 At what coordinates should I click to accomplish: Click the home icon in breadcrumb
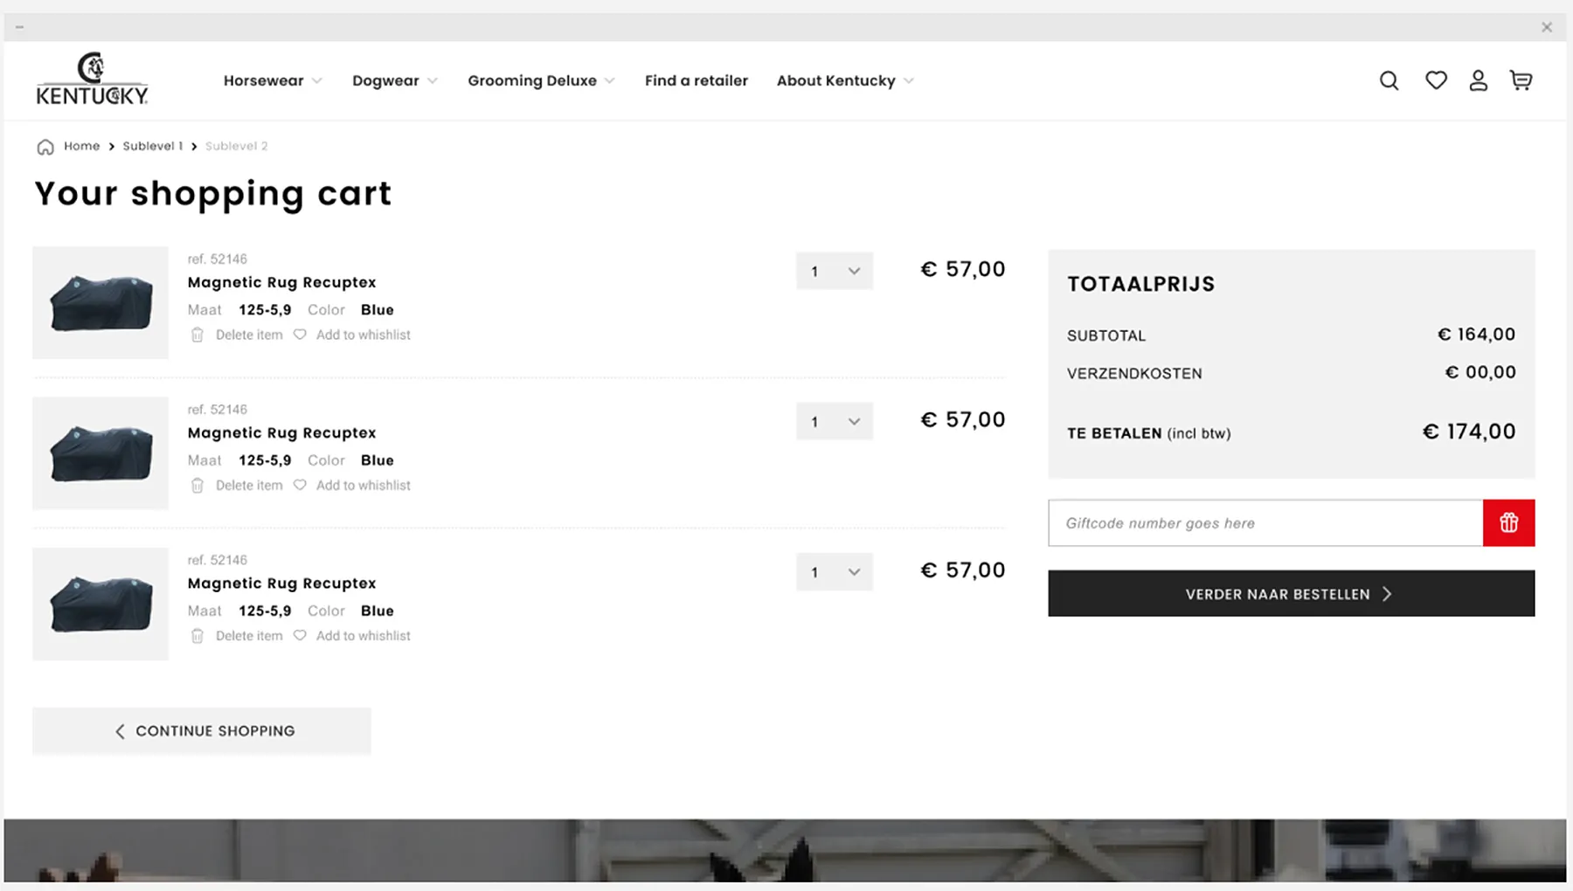click(x=45, y=147)
